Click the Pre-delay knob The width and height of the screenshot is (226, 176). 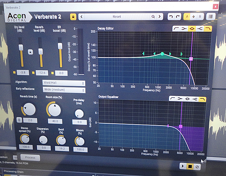tap(79, 114)
